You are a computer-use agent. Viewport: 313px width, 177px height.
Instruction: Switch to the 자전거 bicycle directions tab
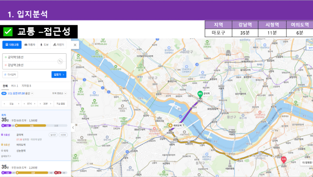pyautogui.click(x=59, y=44)
